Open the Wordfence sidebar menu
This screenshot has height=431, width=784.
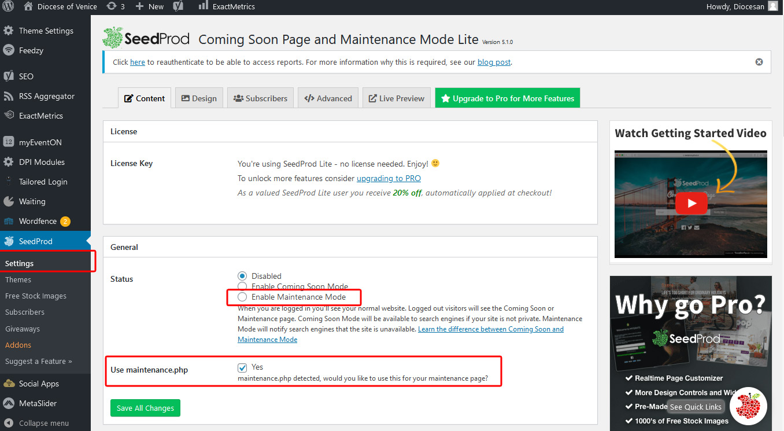(x=38, y=221)
